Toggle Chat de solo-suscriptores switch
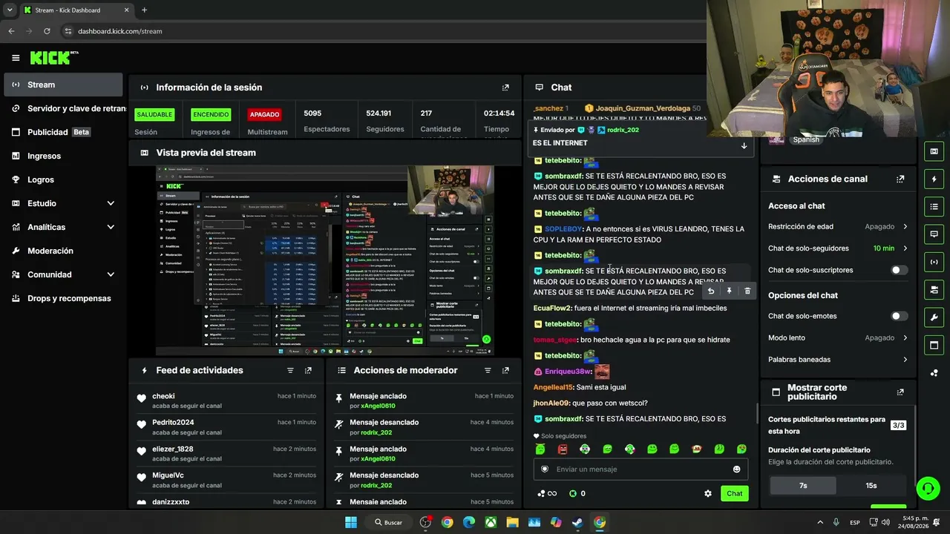Image resolution: width=950 pixels, height=534 pixels. tap(899, 270)
